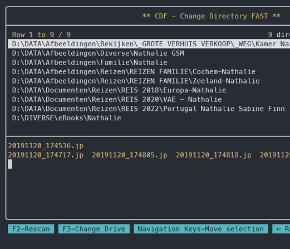This screenshot has height=249, width=290.
Task: Click the F2=Rescan button
Action: pyautogui.click(x=31, y=229)
